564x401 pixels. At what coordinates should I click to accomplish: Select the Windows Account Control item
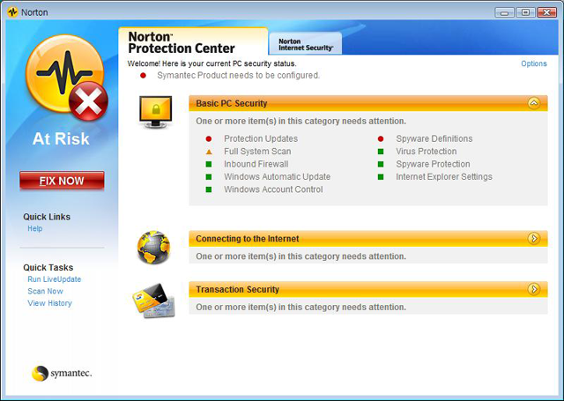click(x=273, y=189)
